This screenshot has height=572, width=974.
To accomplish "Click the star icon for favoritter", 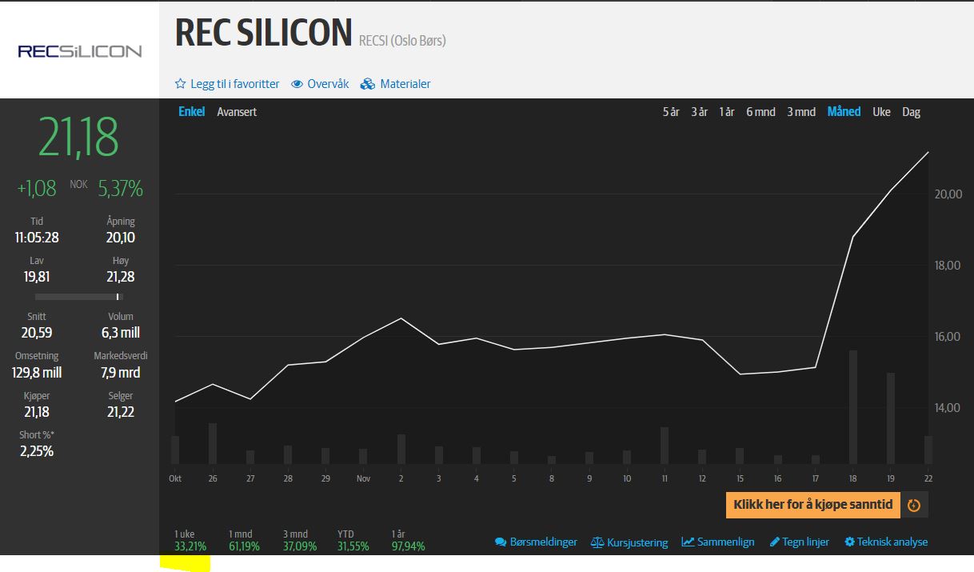I will pos(181,84).
